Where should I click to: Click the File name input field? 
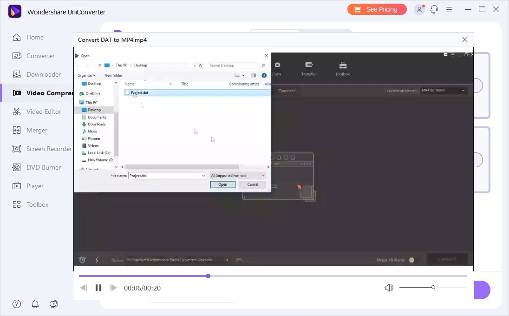point(167,176)
